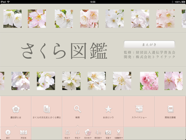Image resolution: width=186 pixels, height=140 pixels.
Task: Tap the Wi-Fi icon in status bar
Action: [x=9, y=2]
